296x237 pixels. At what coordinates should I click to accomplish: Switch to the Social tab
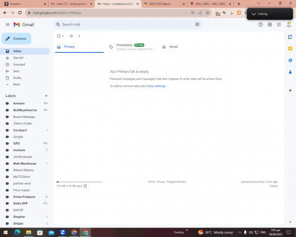point(173,47)
